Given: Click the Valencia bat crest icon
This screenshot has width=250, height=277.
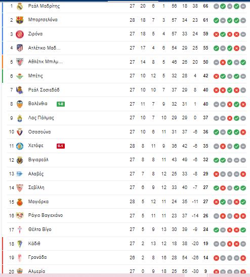Looking at the screenshot, I should tap(20, 104).
